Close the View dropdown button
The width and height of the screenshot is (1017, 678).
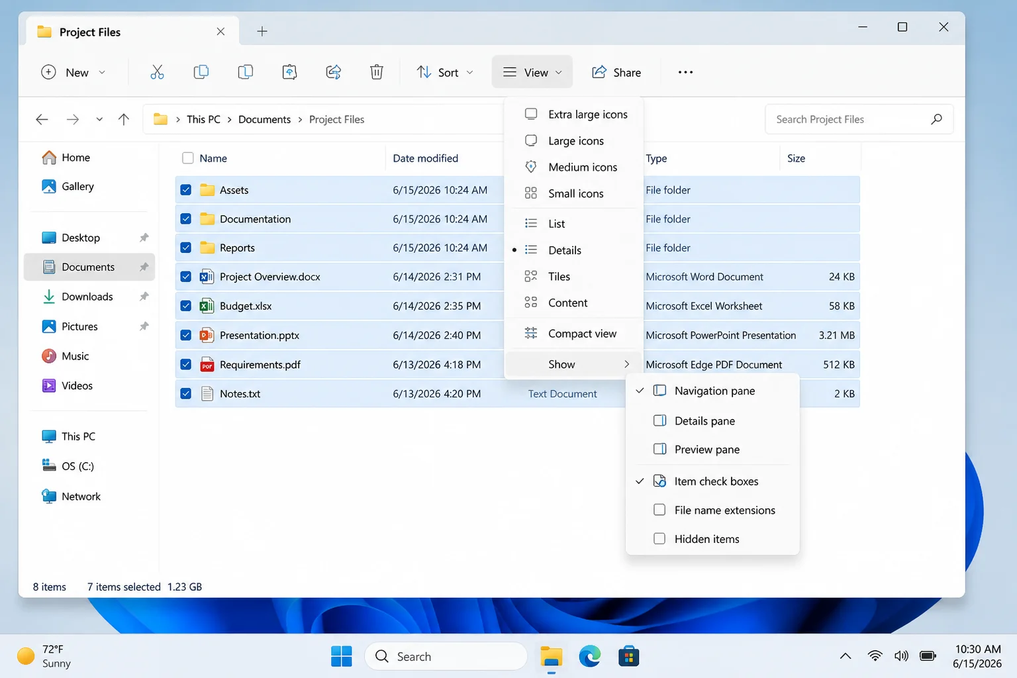(x=532, y=72)
